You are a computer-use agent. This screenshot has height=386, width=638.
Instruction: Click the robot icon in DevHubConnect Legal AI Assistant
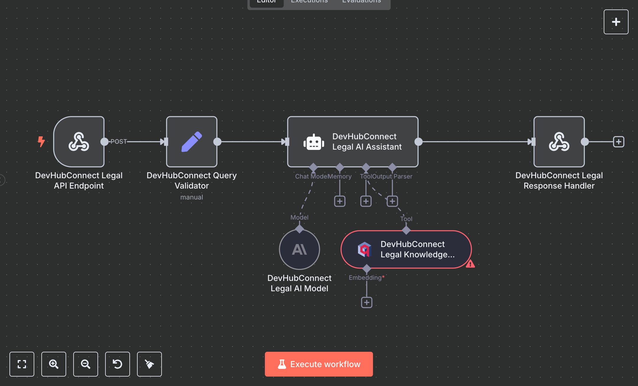point(314,142)
